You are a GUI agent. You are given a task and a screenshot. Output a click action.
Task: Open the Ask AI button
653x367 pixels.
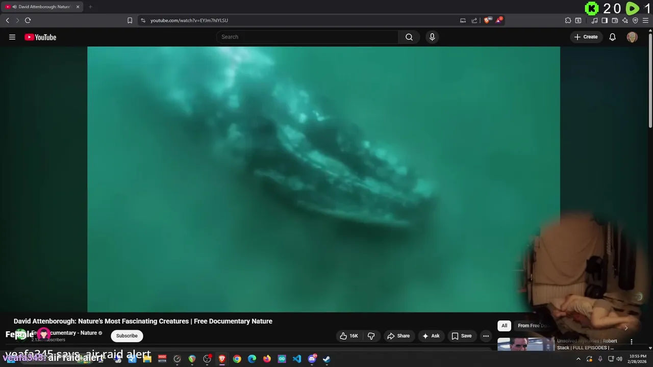point(431,336)
